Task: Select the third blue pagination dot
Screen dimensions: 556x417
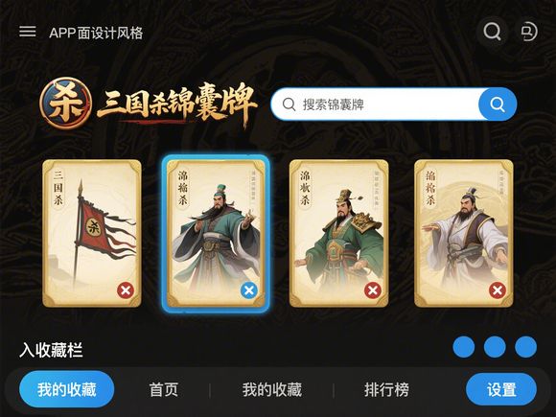Action: 526,347
